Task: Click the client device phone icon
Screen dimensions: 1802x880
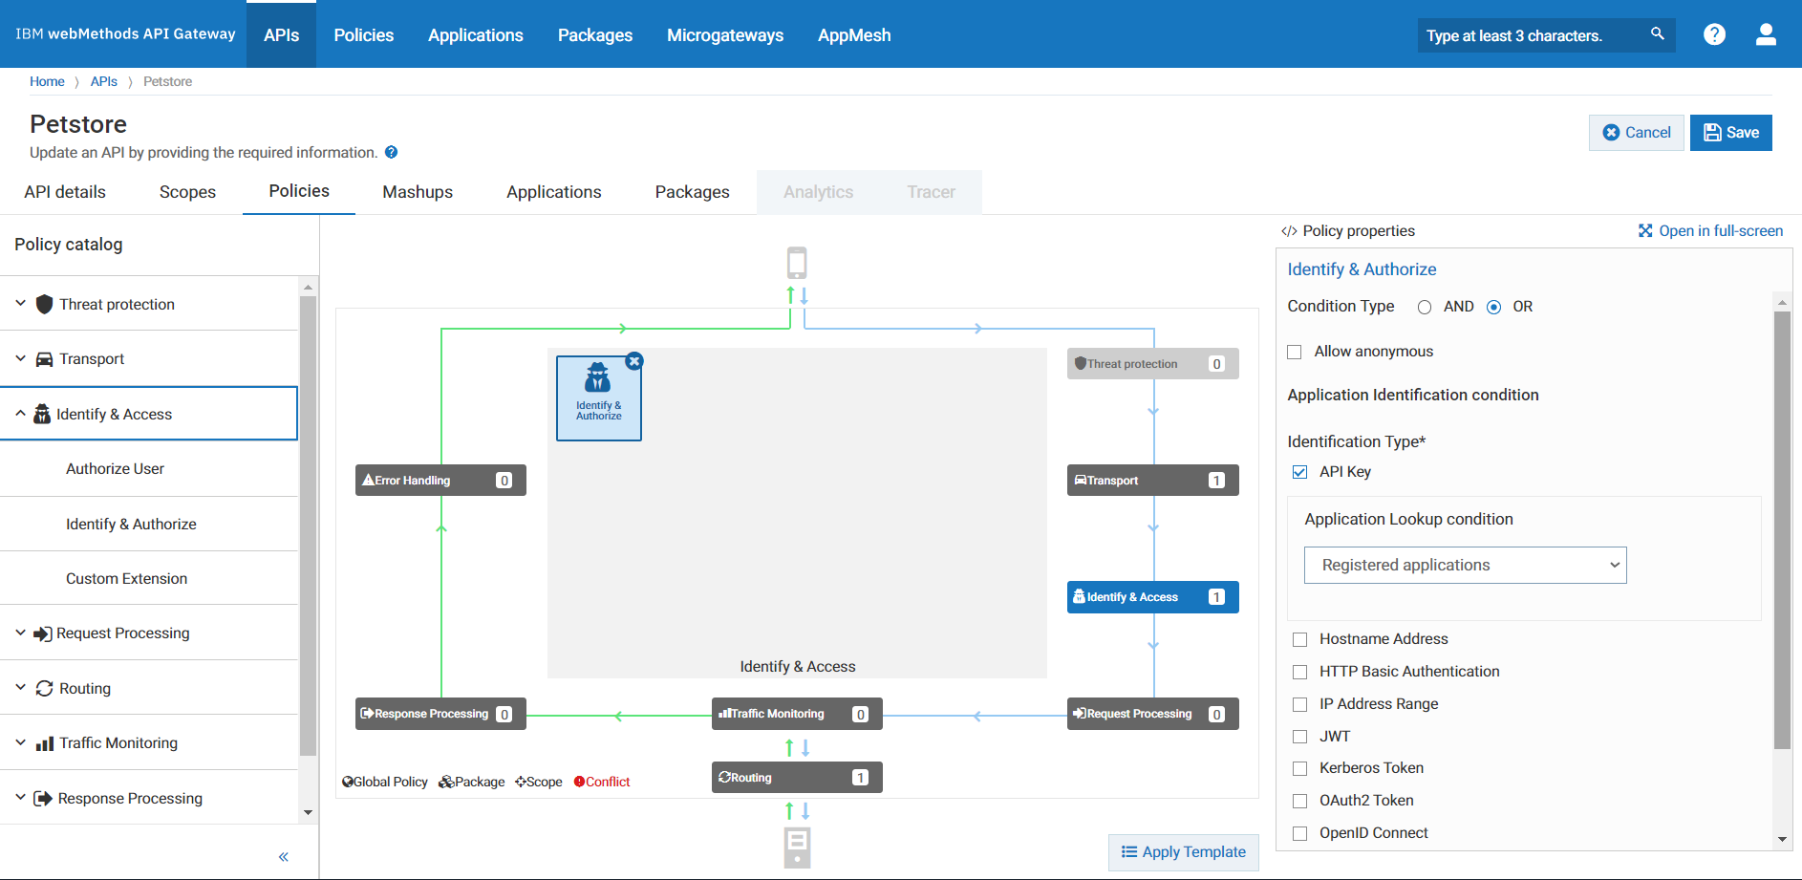Action: tap(797, 263)
